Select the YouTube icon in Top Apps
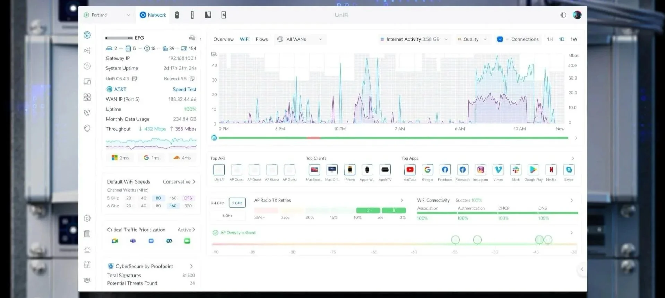The height and width of the screenshot is (298, 665). (x=410, y=170)
